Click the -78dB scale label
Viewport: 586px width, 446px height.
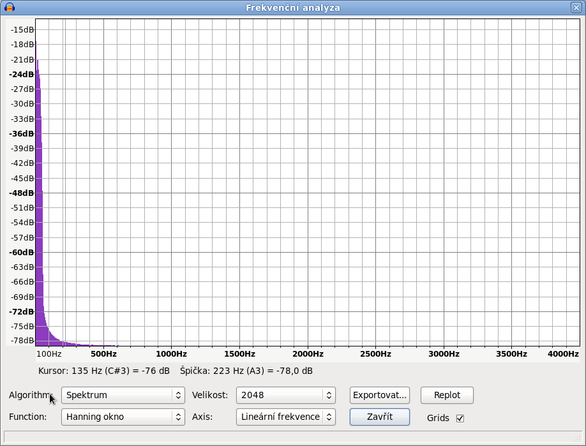point(22,340)
